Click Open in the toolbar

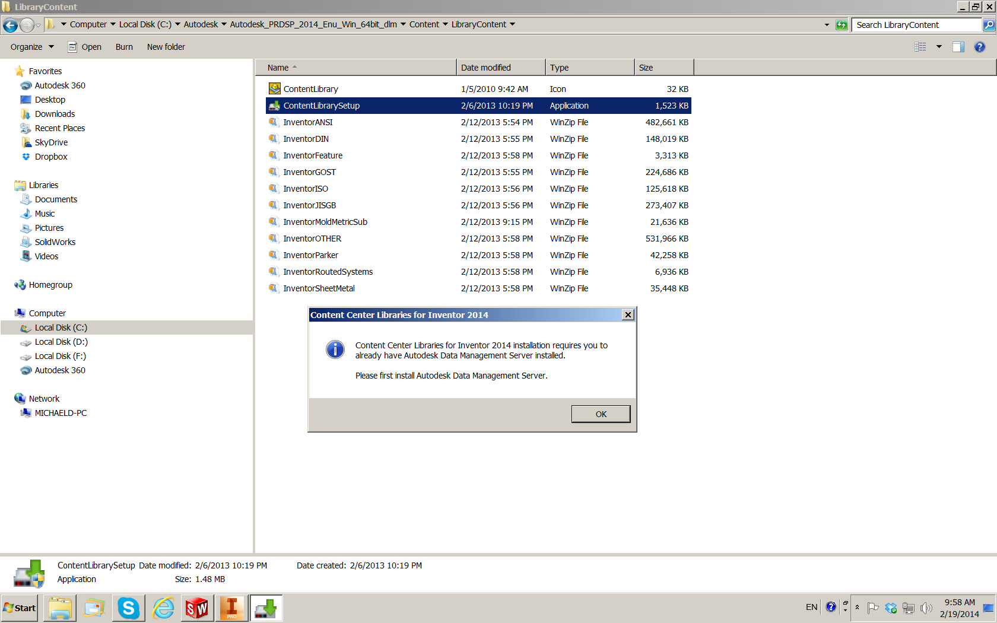tap(84, 47)
